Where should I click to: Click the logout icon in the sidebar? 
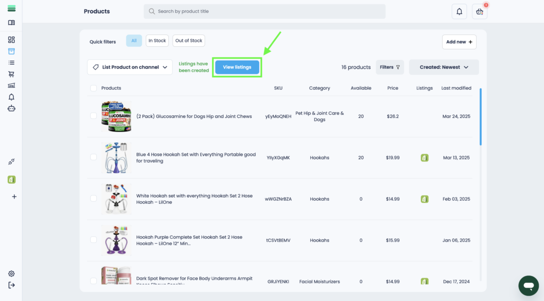pos(11,285)
